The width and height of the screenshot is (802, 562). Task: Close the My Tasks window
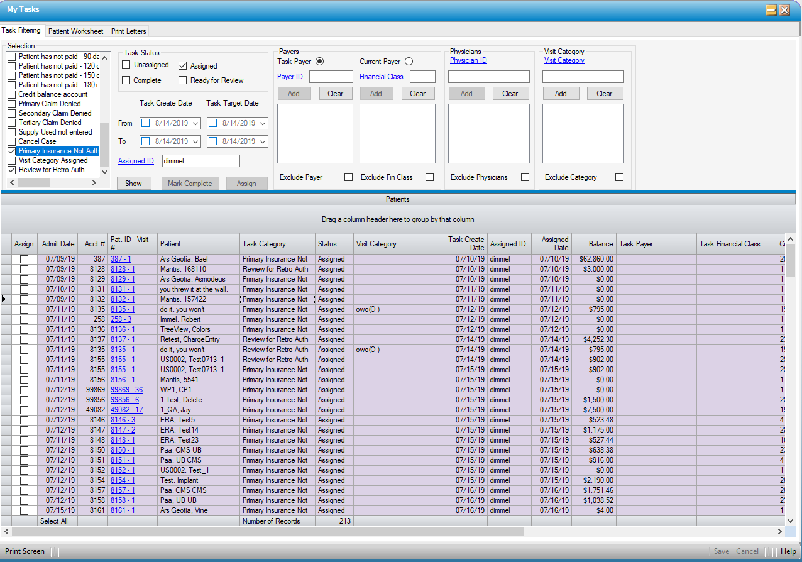pos(784,10)
